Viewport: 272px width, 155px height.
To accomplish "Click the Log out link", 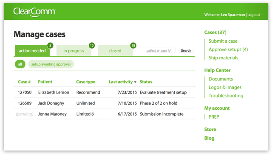I will pyautogui.click(x=254, y=15).
